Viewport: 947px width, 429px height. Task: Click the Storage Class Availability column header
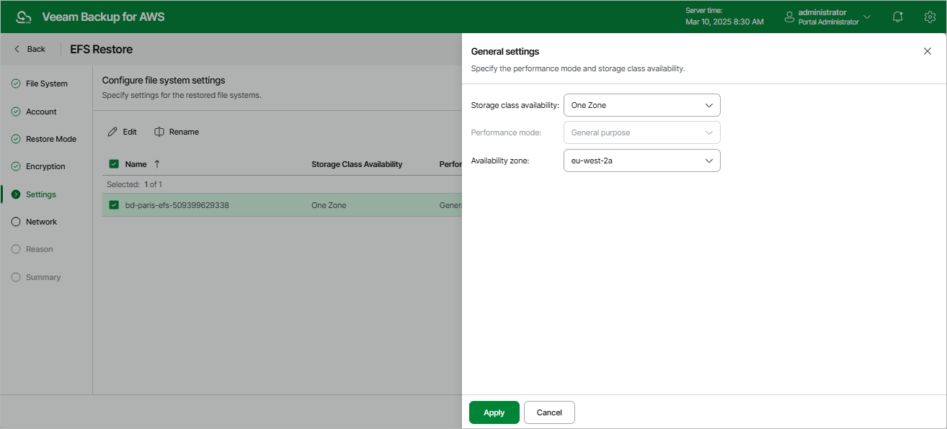357,164
